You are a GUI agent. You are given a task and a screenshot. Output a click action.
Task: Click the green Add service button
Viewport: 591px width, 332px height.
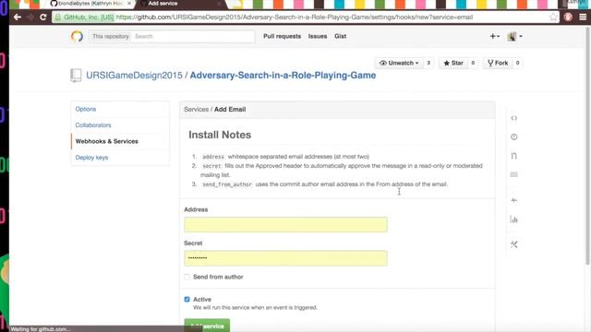[x=207, y=326]
